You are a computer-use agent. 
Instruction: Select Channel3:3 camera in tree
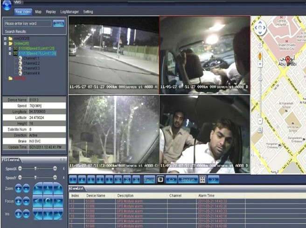[31, 68]
